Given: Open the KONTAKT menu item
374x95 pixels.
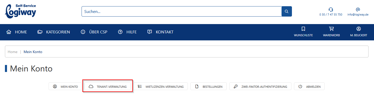Looking at the screenshot, I should [165, 32].
